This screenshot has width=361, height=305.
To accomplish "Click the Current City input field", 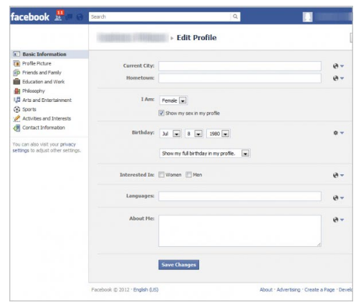I will click(x=240, y=66).
